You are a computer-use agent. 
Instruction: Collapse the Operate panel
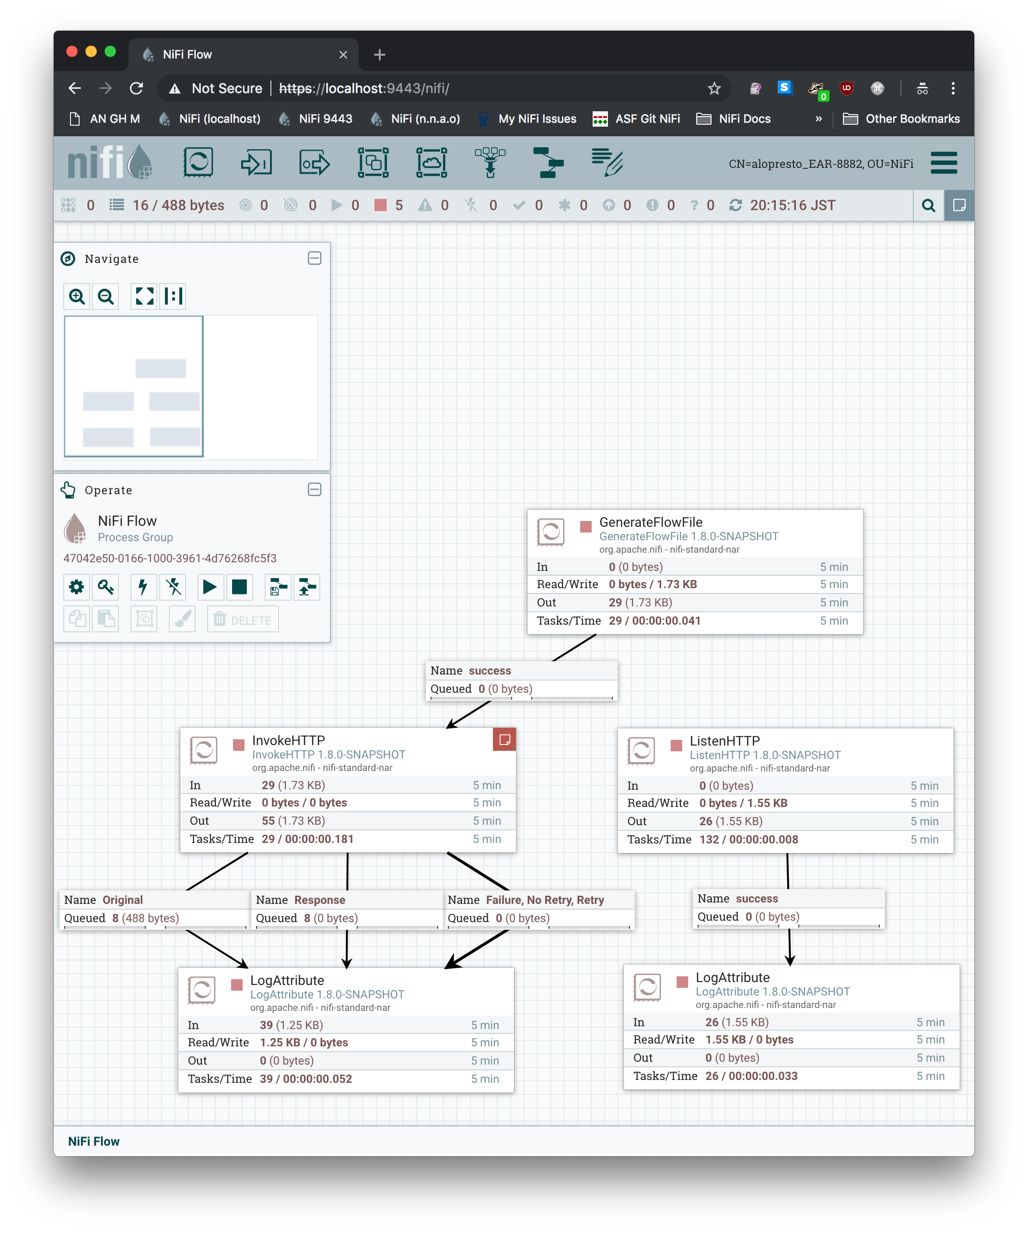tap(315, 490)
